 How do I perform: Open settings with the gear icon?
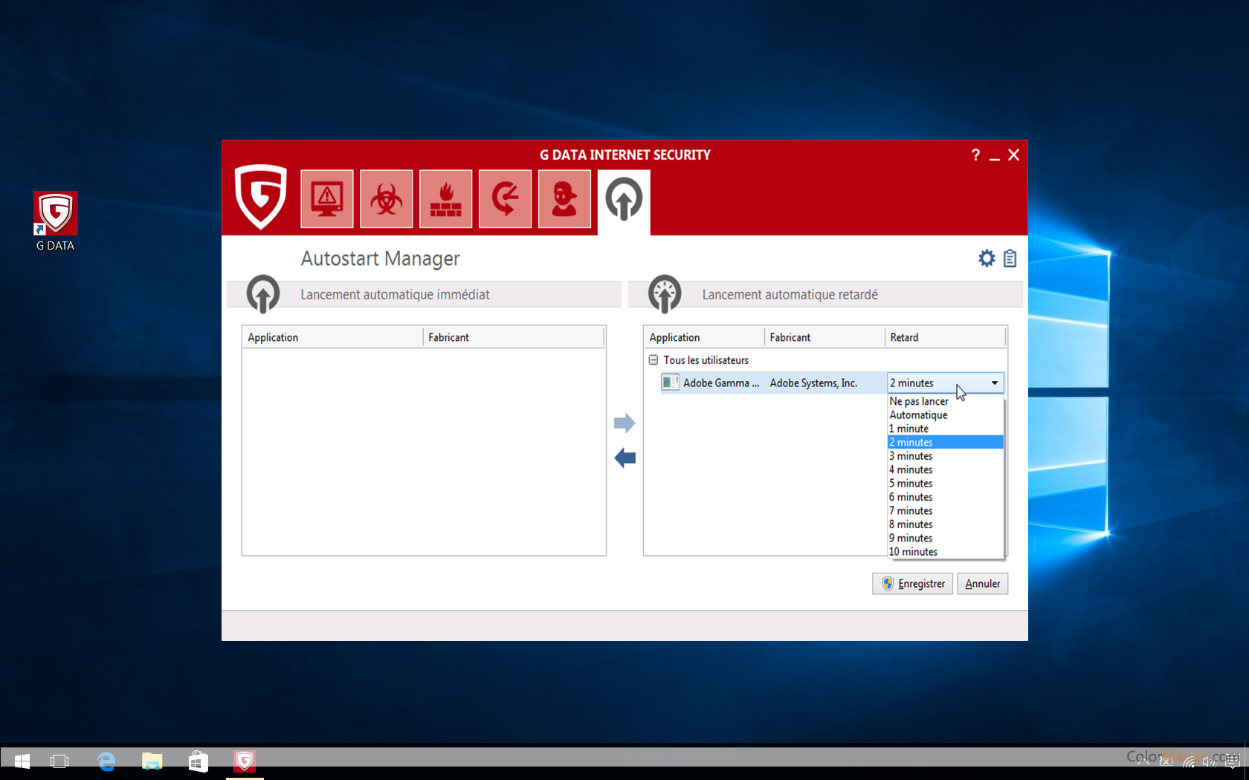987,259
